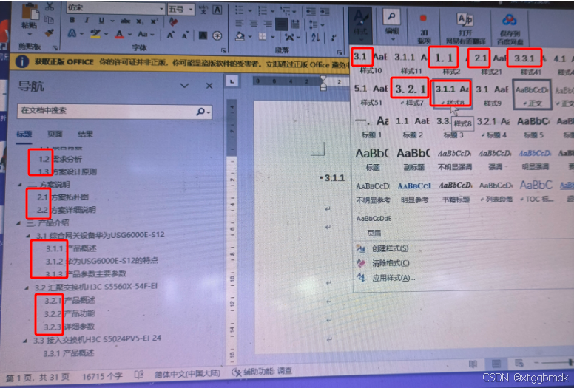Click the Shrink Font icon
This screenshot has height=388, width=574.
185,35
